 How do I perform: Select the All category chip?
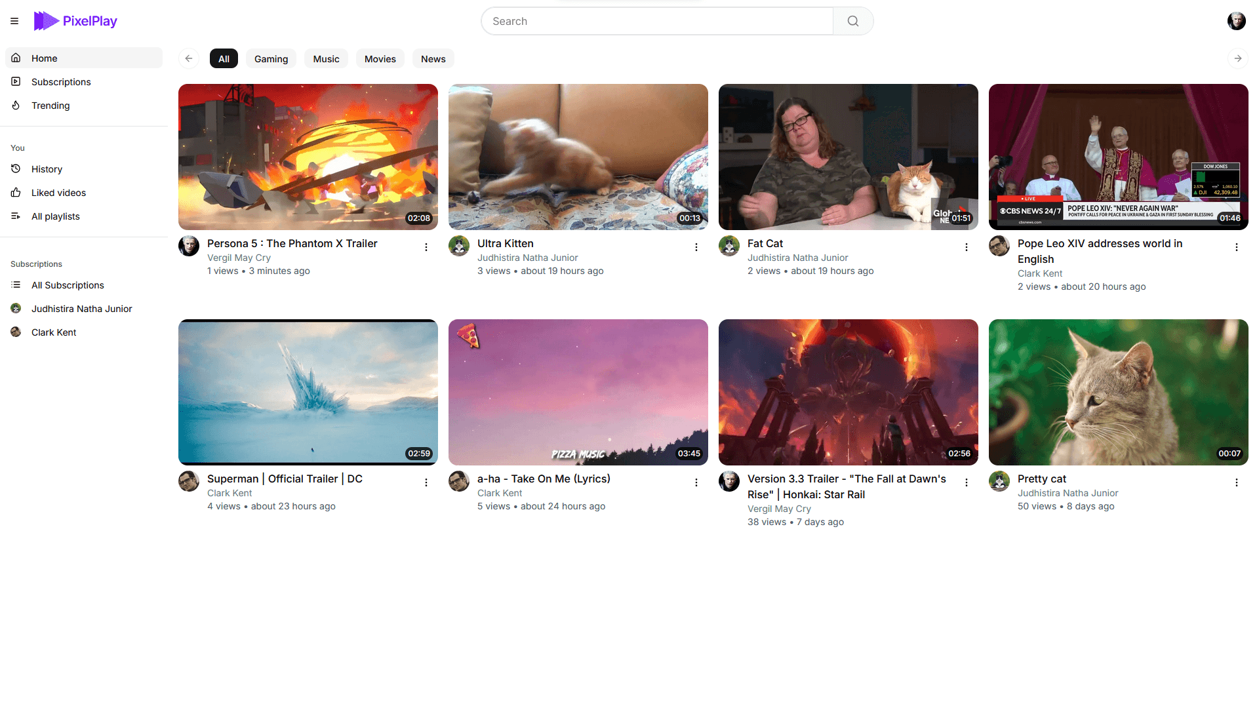coord(224,58)
